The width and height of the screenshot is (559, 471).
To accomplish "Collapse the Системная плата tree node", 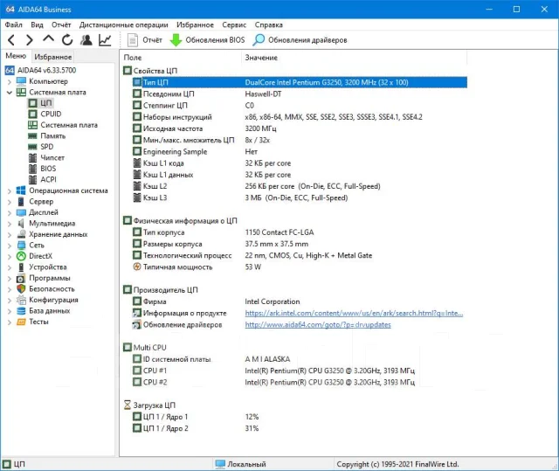I will 10,93.
